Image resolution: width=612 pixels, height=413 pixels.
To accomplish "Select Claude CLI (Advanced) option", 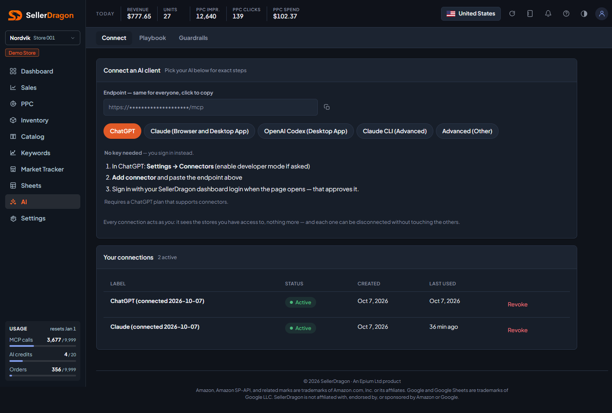I will click(395, 131).
